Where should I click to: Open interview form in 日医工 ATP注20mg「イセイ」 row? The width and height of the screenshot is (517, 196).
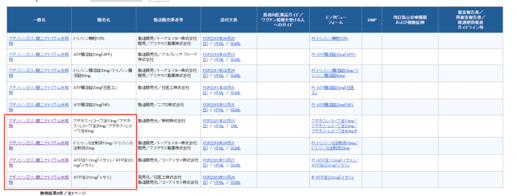tap(332, 177)
